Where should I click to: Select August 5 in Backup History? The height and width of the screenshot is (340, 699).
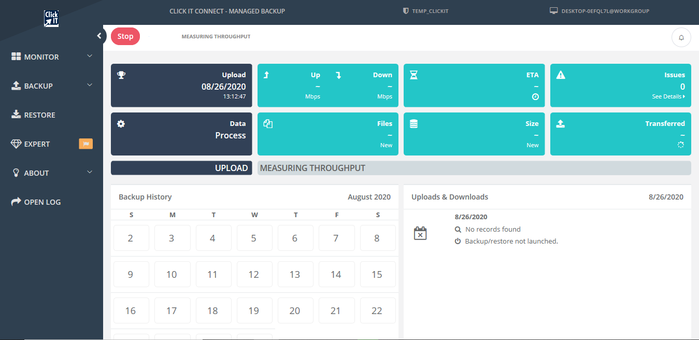coord(254,238)
